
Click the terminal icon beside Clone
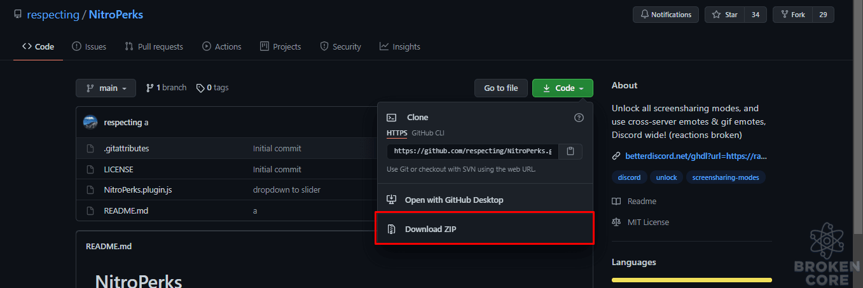pos(392,118)
